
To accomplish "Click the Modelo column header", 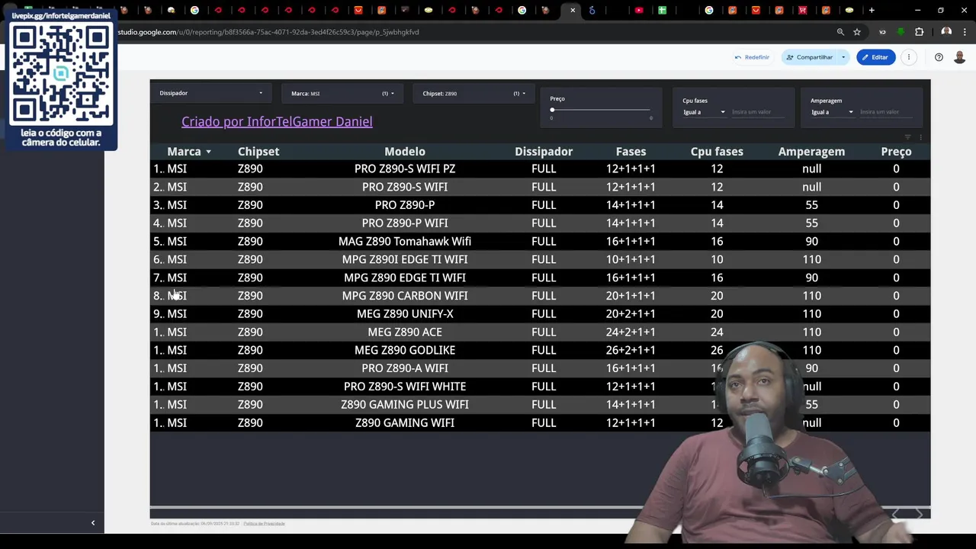I will click(x=405, y=152).
